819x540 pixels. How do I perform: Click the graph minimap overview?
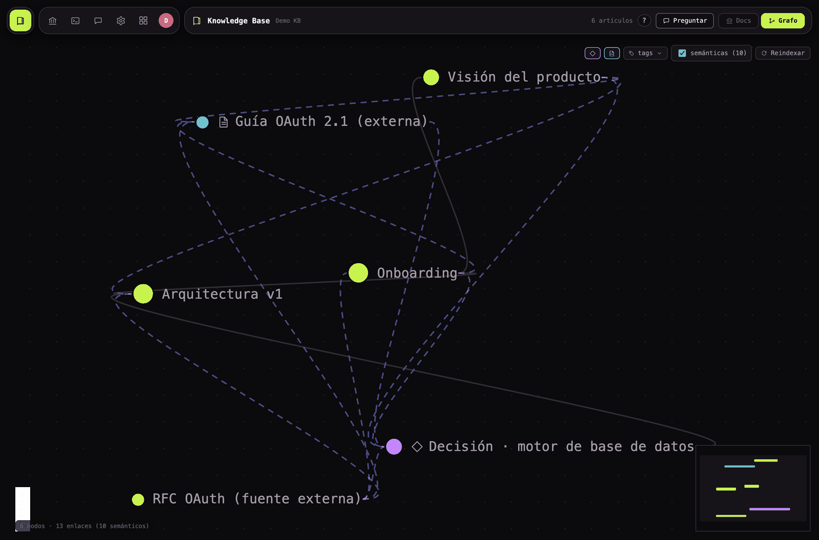[x=753, y=488]
